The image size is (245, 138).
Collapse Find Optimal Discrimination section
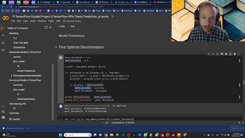click(56, 47)
